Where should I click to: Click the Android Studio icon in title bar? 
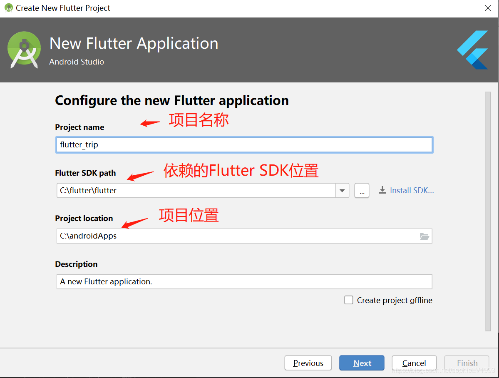click(9, 8)
